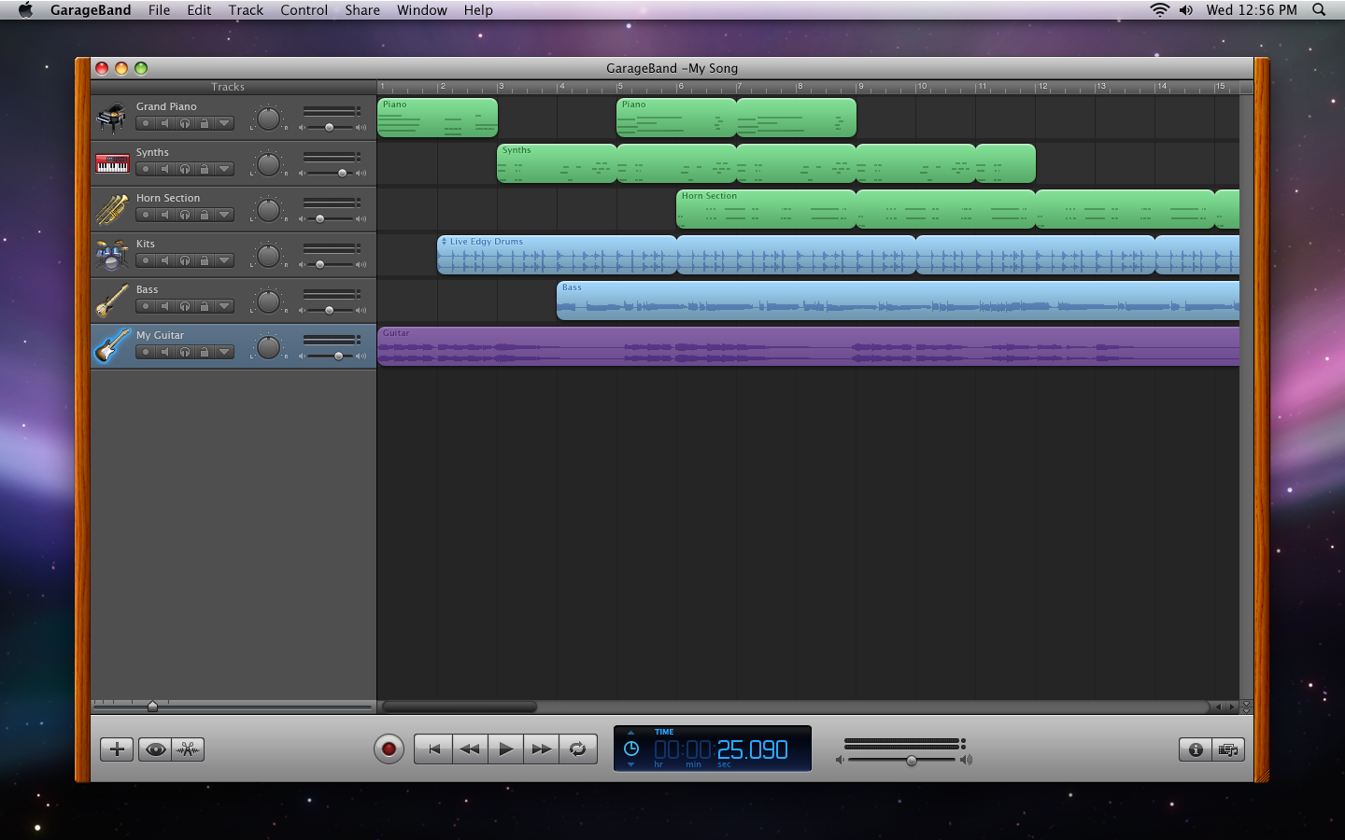The image size is (1345, 840).
Task: Click the Grand Piano instrument icon
Action: pyautogui.click(x=112, y=119)
